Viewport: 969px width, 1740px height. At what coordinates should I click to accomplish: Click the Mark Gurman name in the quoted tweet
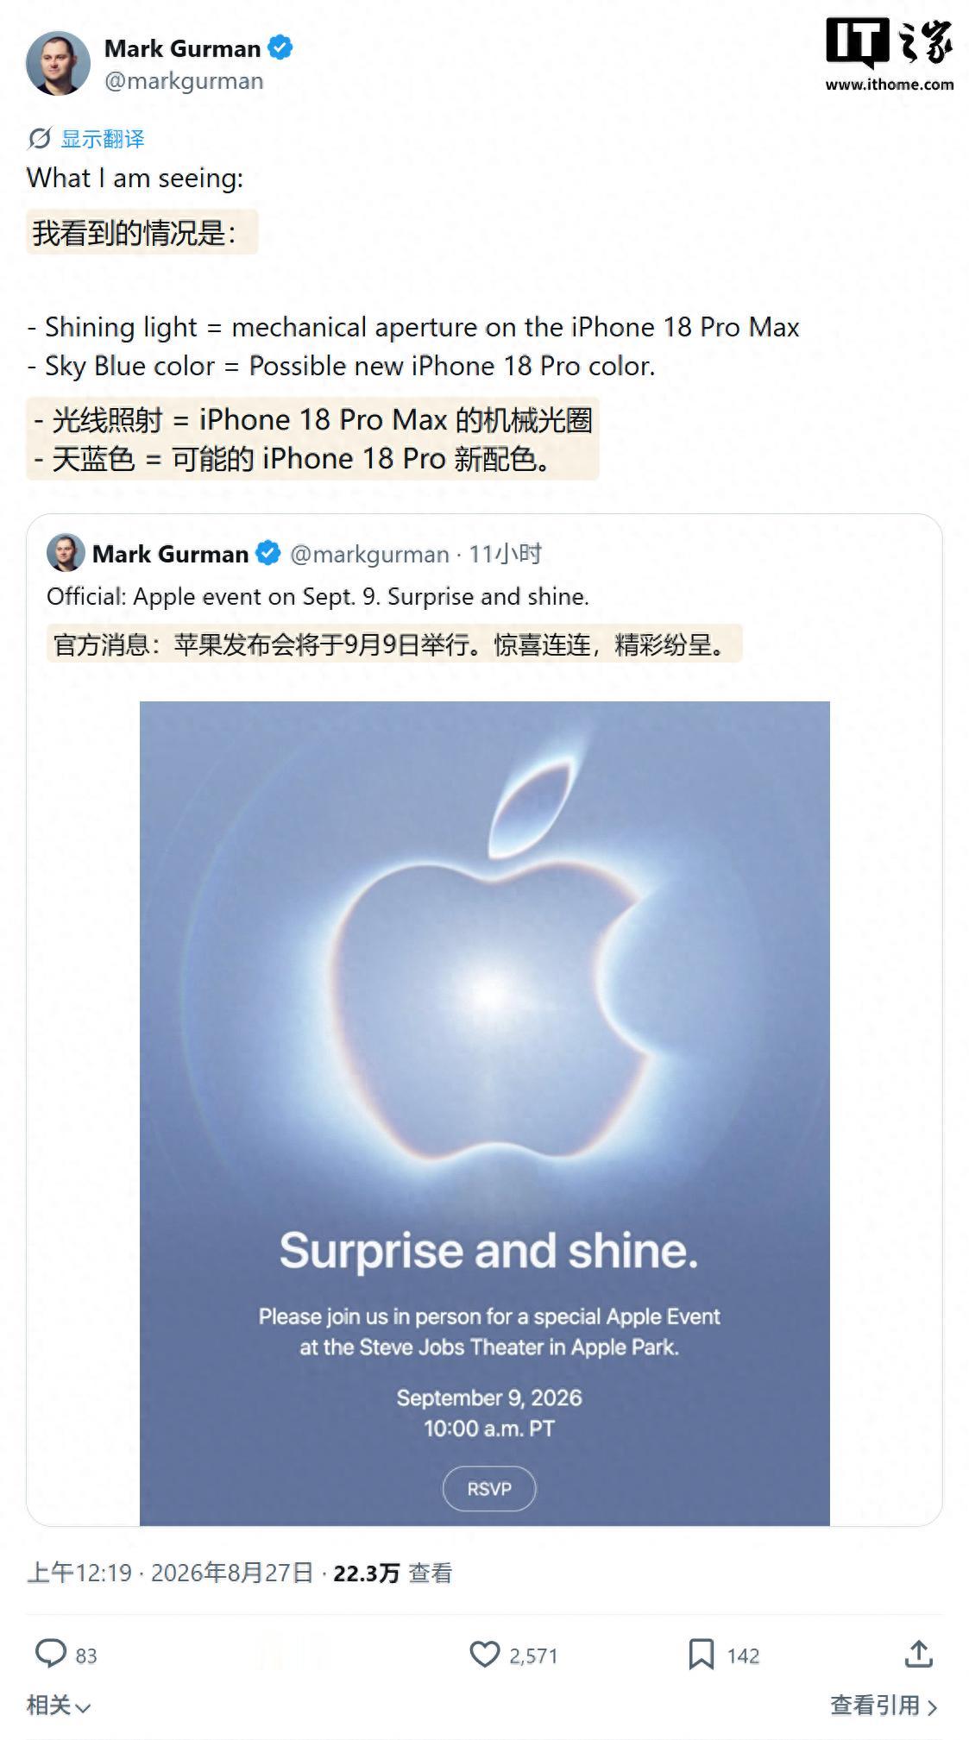click(x=170, y=554)
